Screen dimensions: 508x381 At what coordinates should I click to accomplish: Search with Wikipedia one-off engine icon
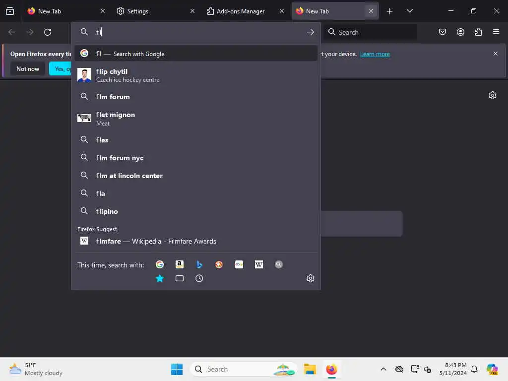259,264
